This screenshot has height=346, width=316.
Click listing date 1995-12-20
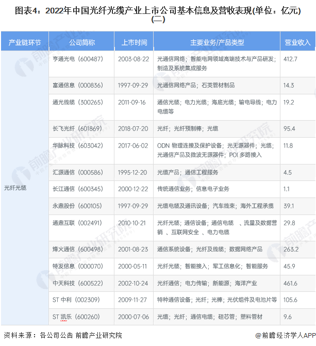(x=132, y=172)
